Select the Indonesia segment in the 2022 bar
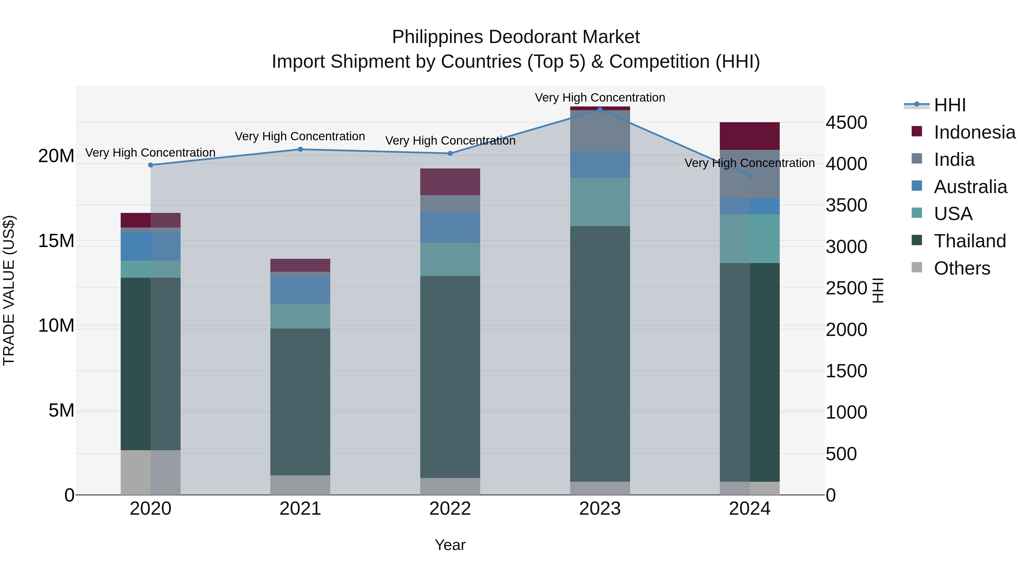 pos(450,182)
